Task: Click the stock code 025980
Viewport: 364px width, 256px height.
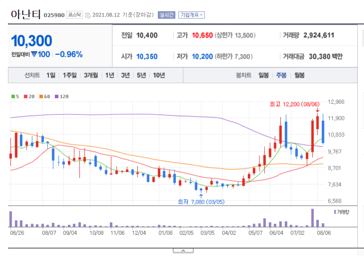Action: (x=54, y=15)
